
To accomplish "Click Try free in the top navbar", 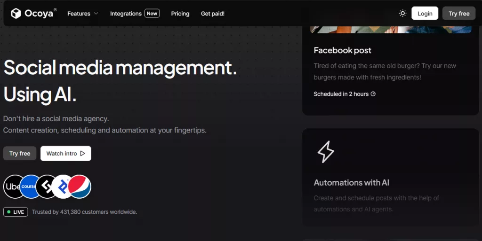I will coord(459,14).
